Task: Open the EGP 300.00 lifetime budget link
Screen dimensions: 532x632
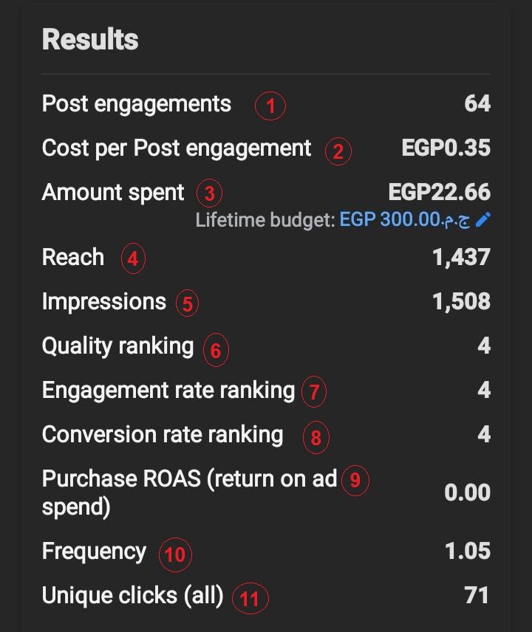Action: 405,220
